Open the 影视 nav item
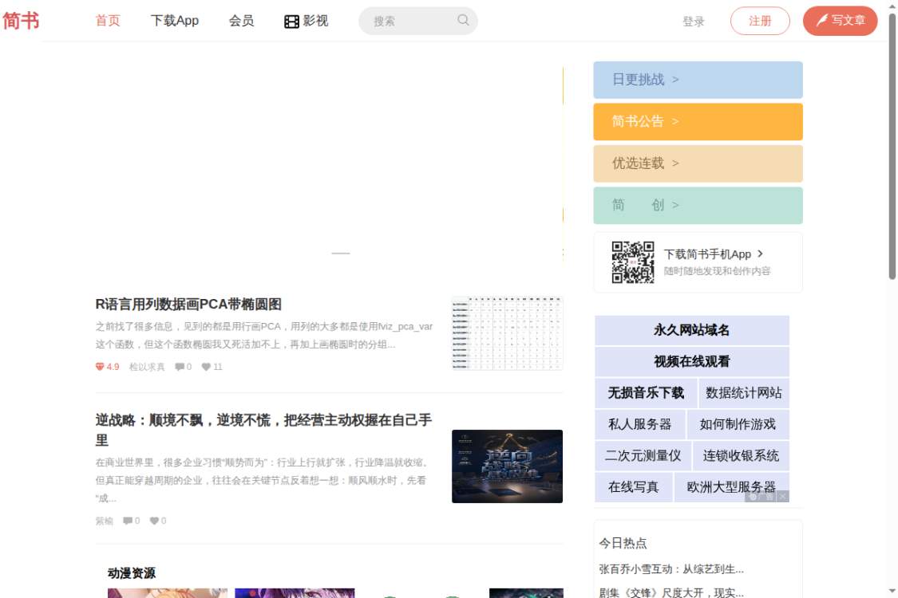898x598 pixels. pos(307,21)
